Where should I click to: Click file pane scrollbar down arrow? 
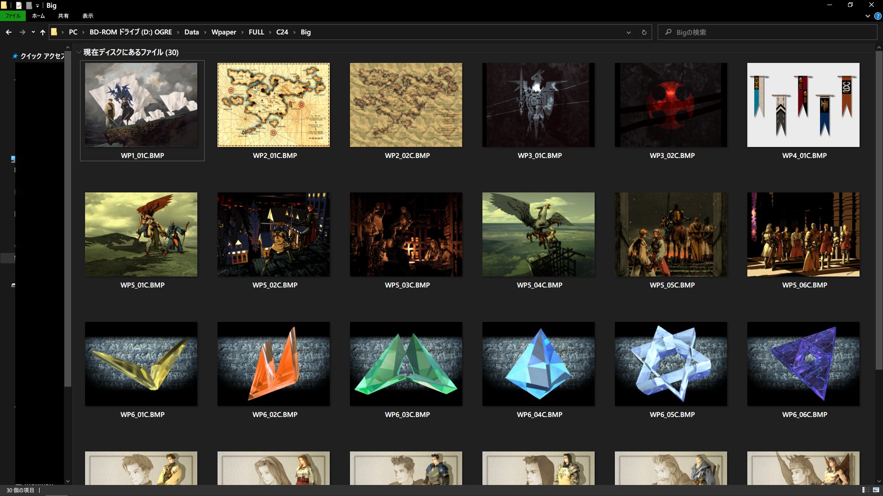(x=879, y=481)
